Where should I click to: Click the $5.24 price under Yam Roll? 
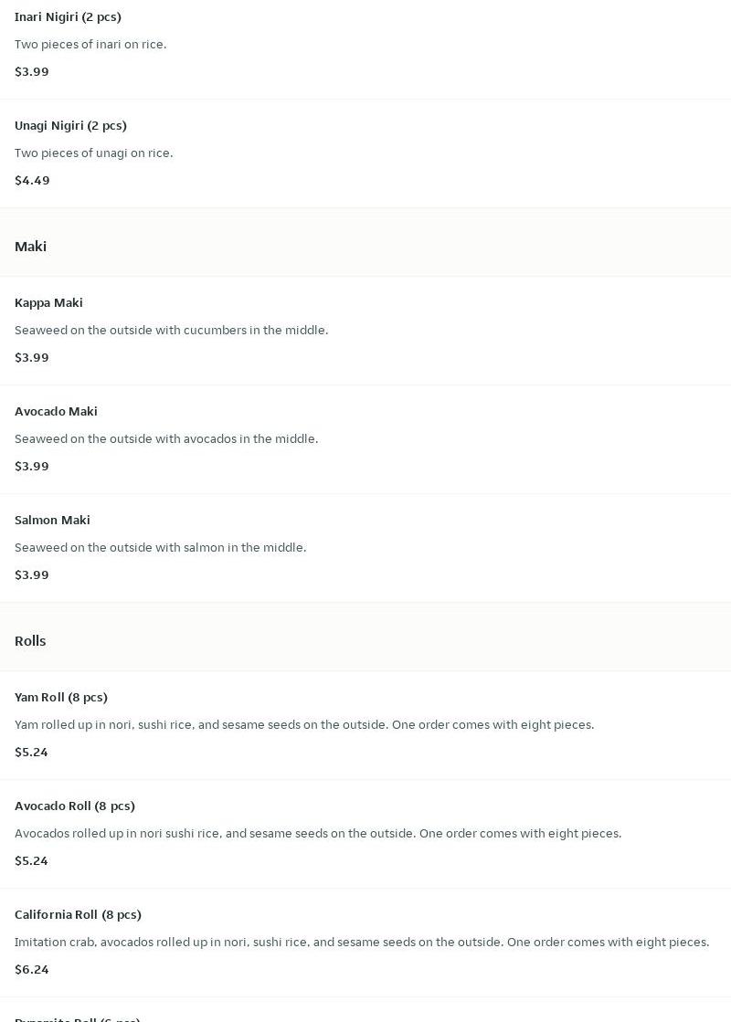click(31, 752)
